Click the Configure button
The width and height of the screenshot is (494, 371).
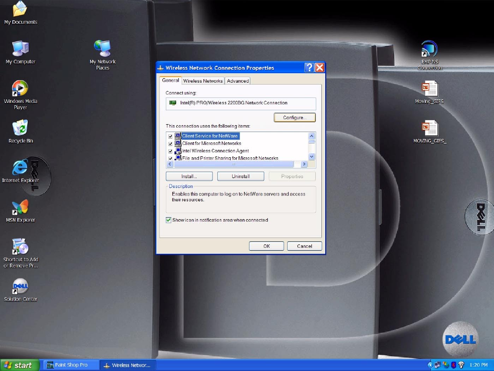(x=295, y=117)
